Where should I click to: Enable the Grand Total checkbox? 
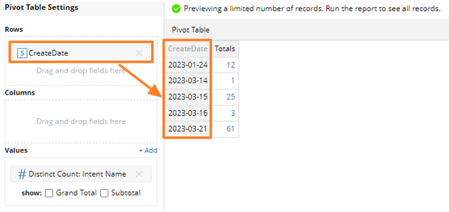[x=49, y=193]
